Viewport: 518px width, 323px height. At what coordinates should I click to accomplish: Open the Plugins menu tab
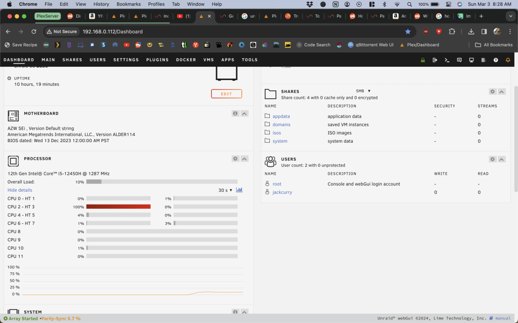pos(157,59)
